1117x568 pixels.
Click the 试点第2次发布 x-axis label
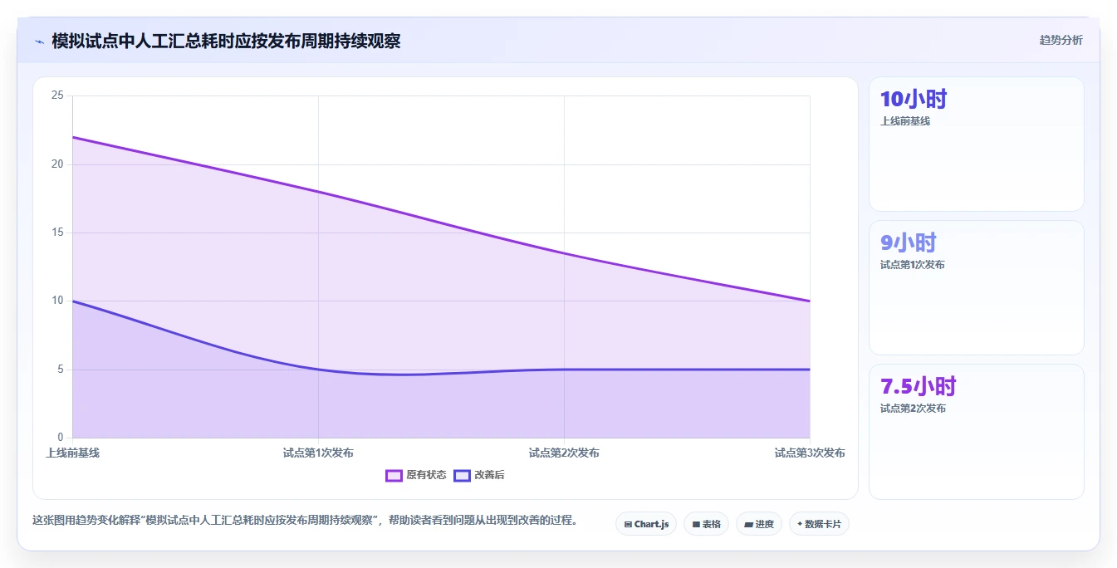[x=564, y=453]
